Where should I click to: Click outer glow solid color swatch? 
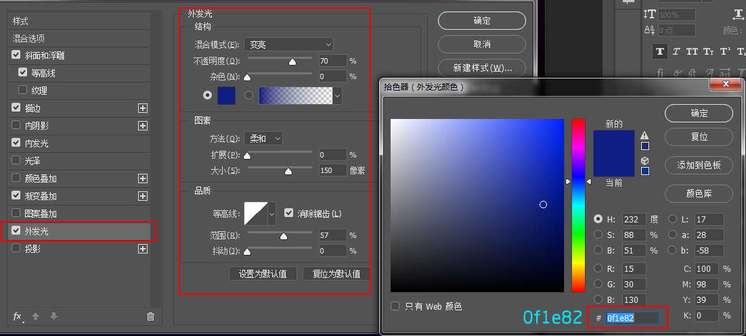point(227,95)
